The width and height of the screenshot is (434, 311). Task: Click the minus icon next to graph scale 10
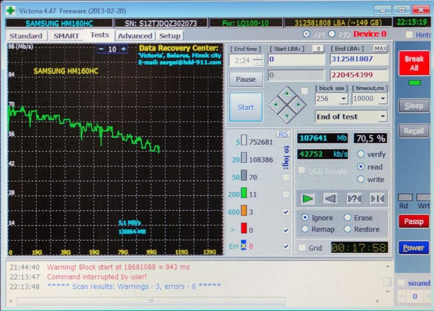click(x=101, y=49)
